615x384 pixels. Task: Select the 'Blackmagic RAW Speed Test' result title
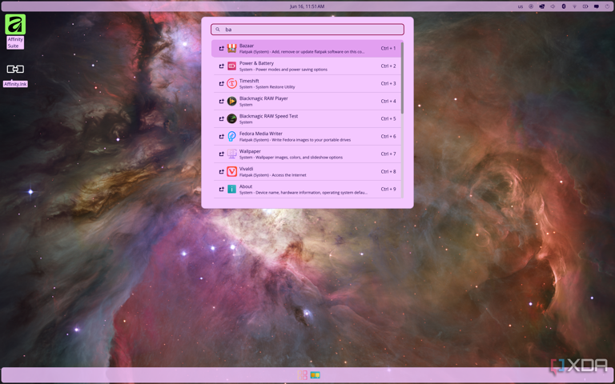click(269, 116)
